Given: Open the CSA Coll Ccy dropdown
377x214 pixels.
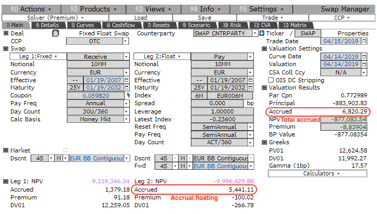Looking at the screenshot, I should [x=363, y=72].
